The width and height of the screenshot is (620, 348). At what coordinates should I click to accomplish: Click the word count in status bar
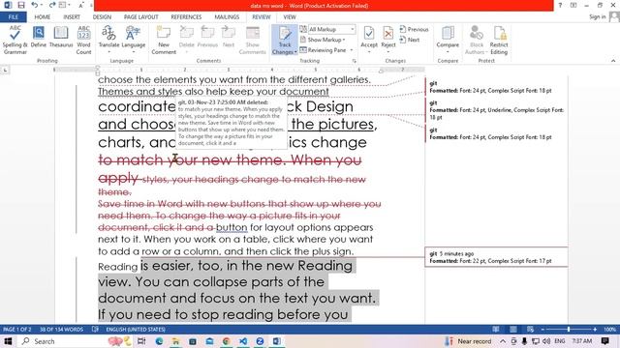61,329
